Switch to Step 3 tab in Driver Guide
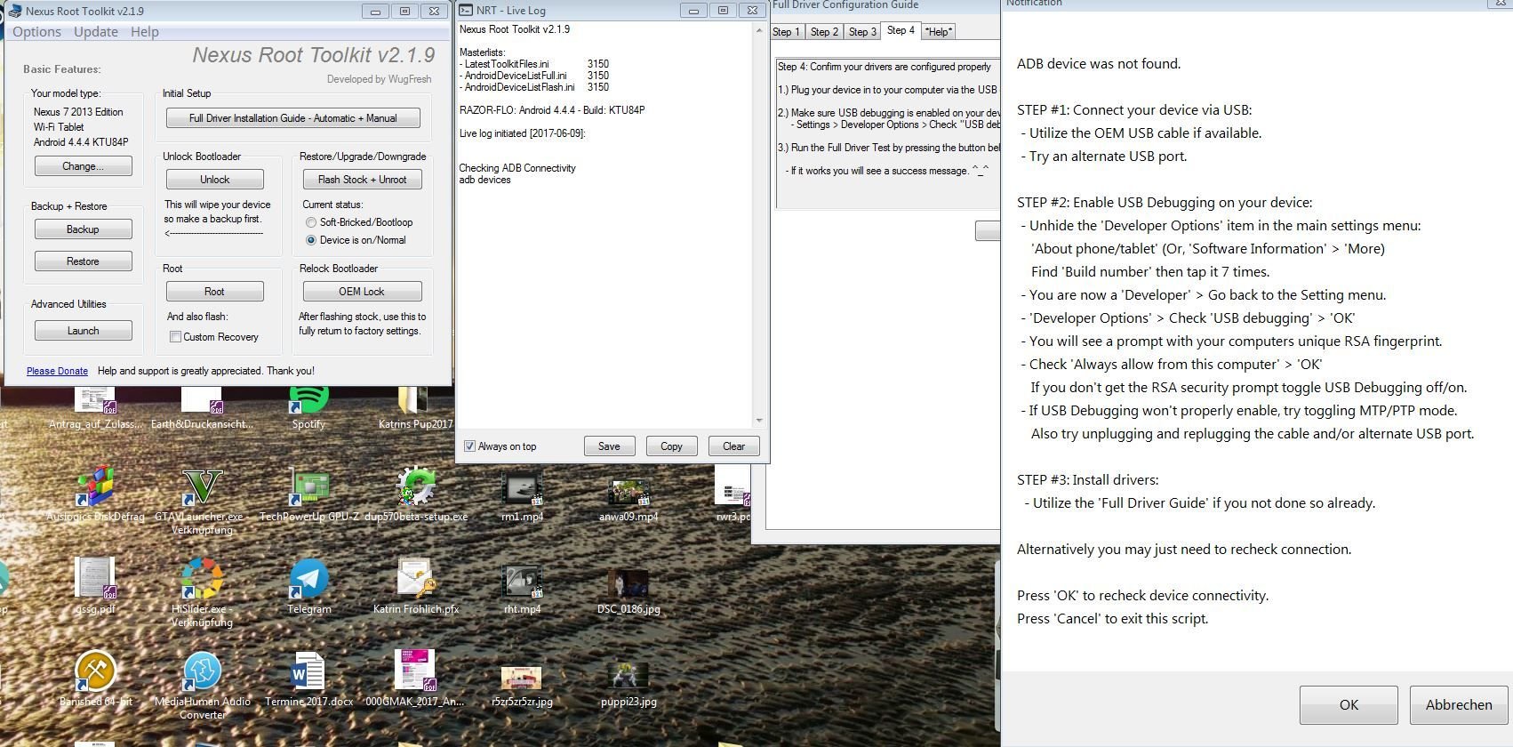This screenshot has width=1513, height=747. pyautogui.click(x=862, y=32)
